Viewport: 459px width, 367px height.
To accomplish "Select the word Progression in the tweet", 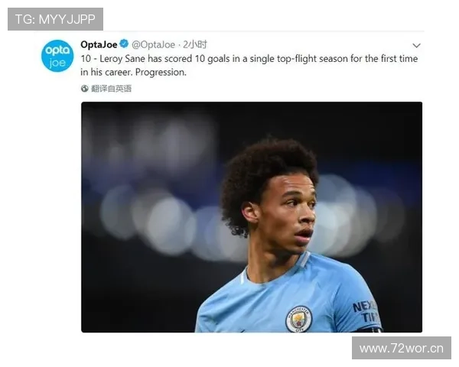I will pos(161,73).
